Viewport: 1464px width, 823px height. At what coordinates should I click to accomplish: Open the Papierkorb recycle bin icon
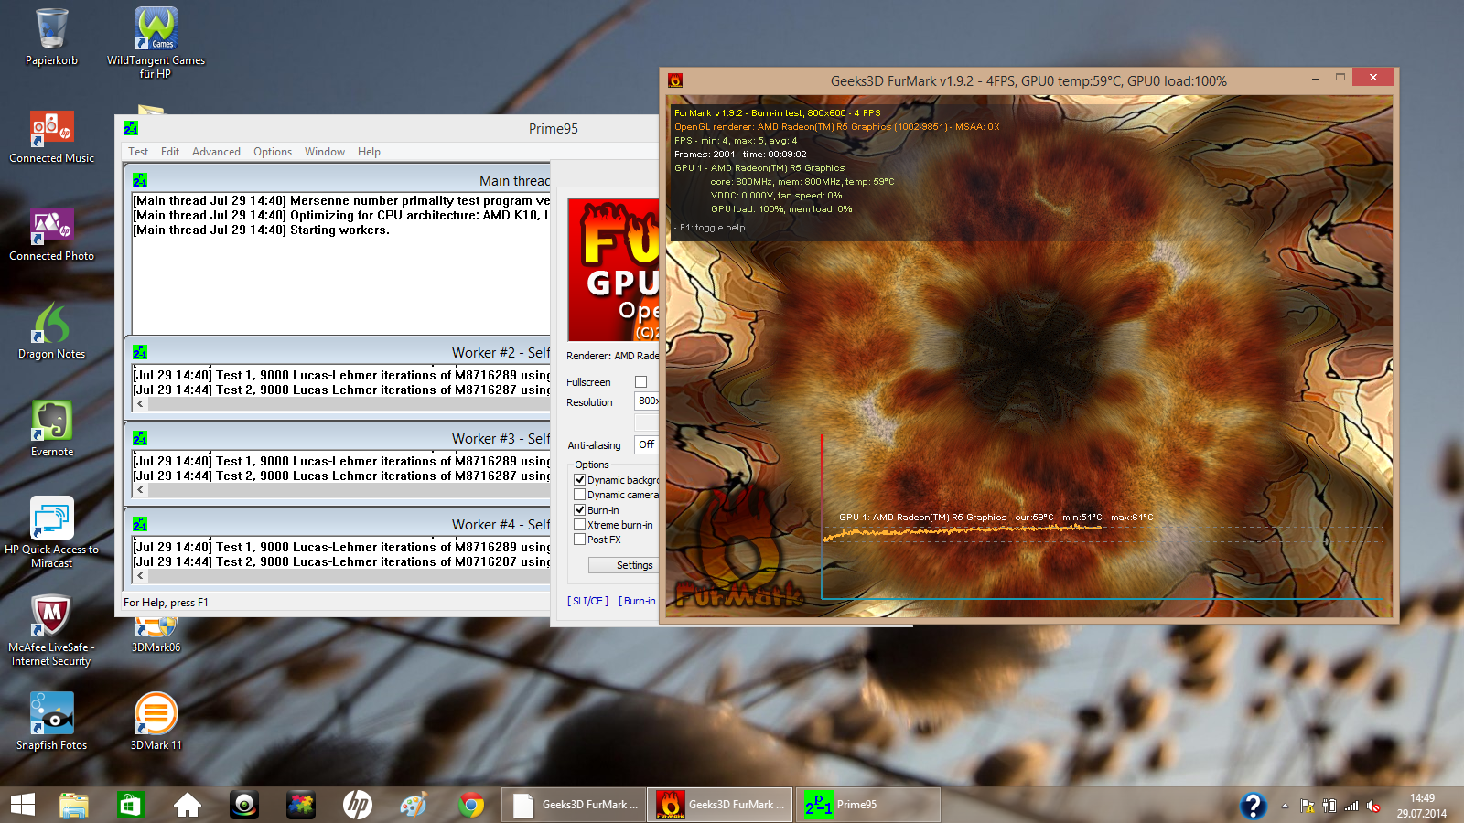tap(51, 37)
